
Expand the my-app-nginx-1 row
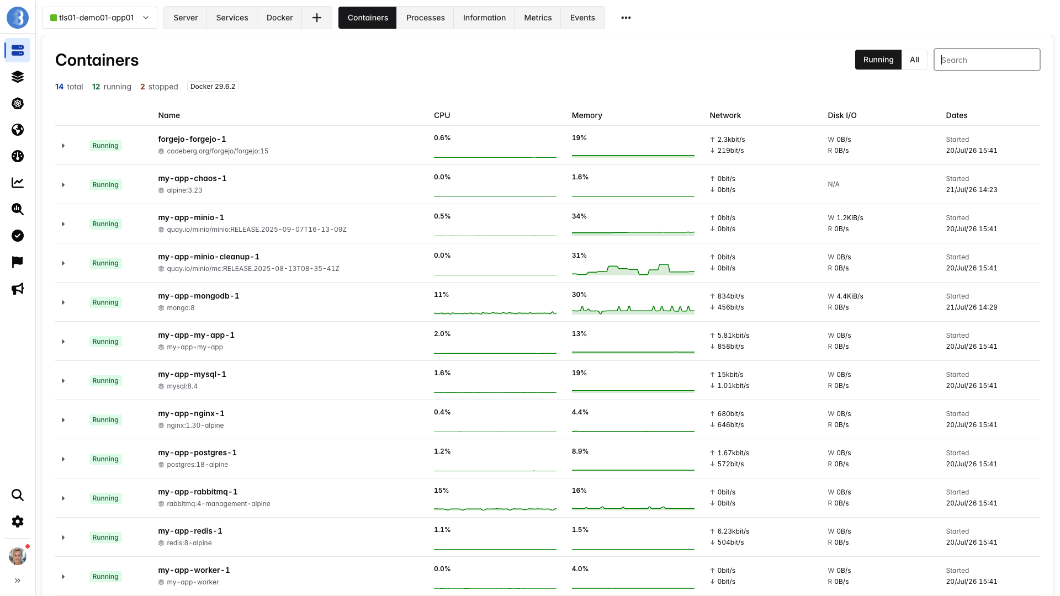(x=63, y=420)
